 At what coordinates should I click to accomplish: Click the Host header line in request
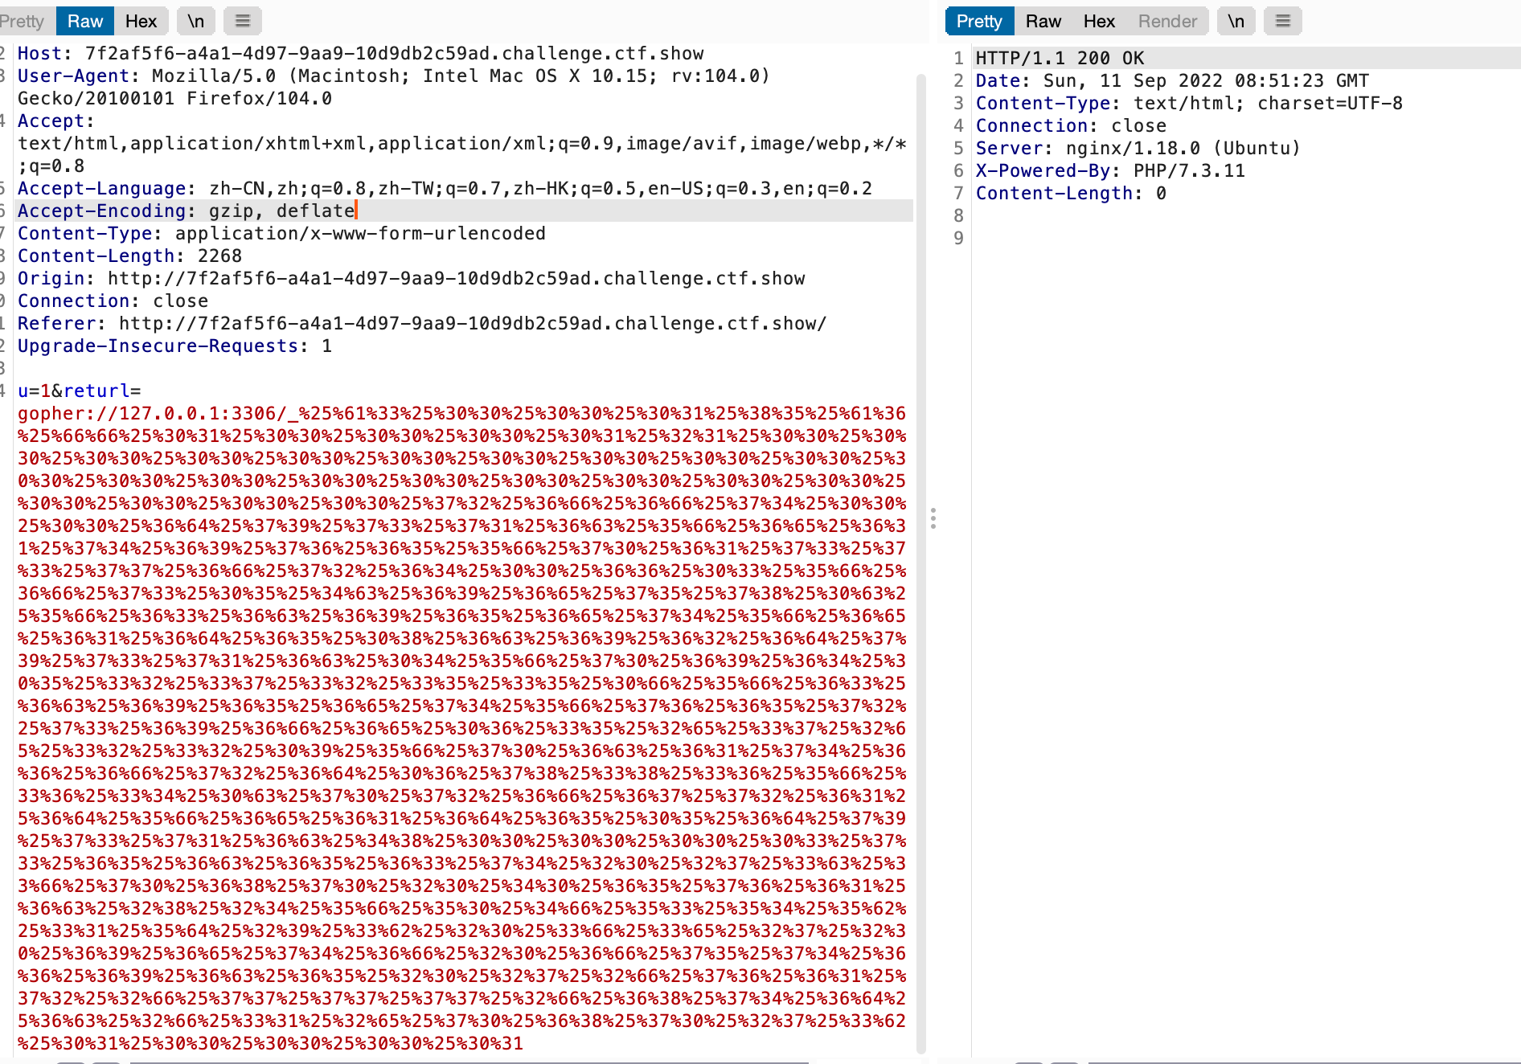click(360, 54)
